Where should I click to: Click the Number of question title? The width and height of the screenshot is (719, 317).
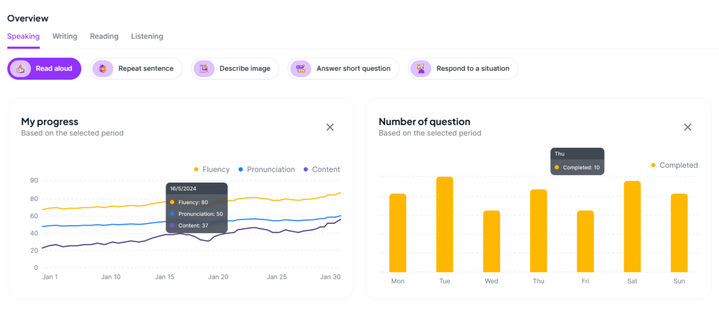[x=424, y=122]
